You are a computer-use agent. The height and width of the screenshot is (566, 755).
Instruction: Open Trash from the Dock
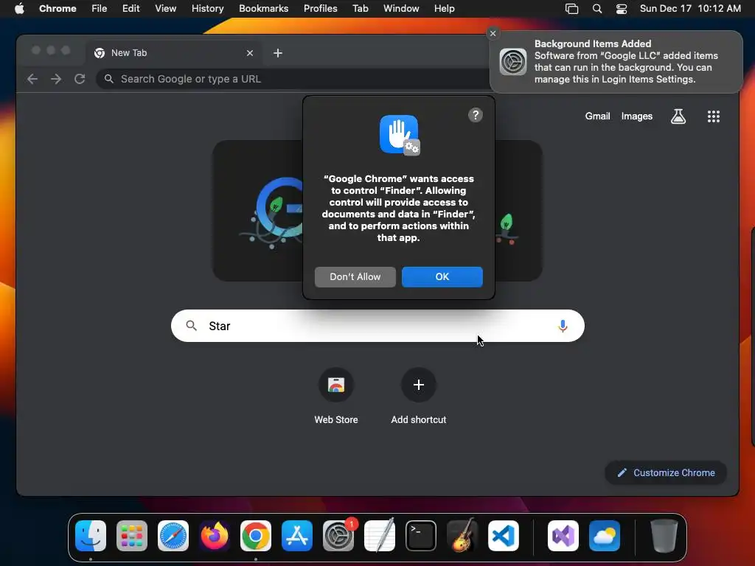point(664,536)
